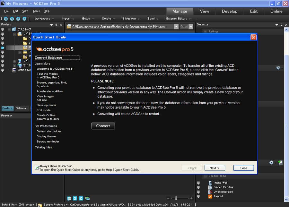The width and height of the screenshot is (289, 207).
Task: Click the first icon in bottom file list toolbar
Action: (x=69, y=198)
